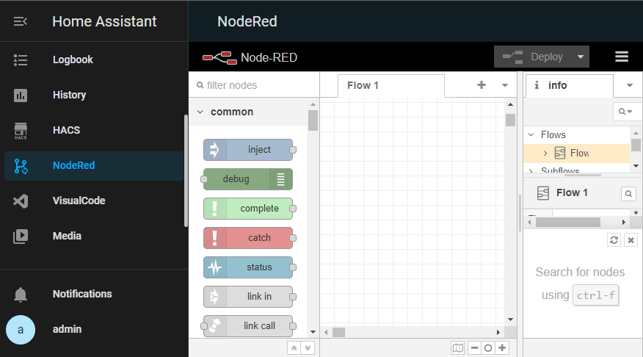
Task: Click the workspace vertical scrollbar thumb
Action: pos(511,120)
